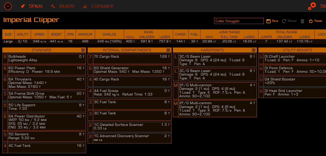The image size is (326, 156).
Task: Open the Ships menu
Action: point(36,6)
